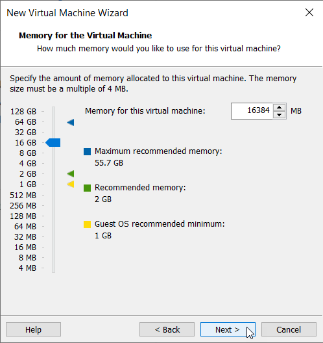Return with the Back button
Image resolution: width=323 pixels, height=343 pixels.
tap(167, 329)
